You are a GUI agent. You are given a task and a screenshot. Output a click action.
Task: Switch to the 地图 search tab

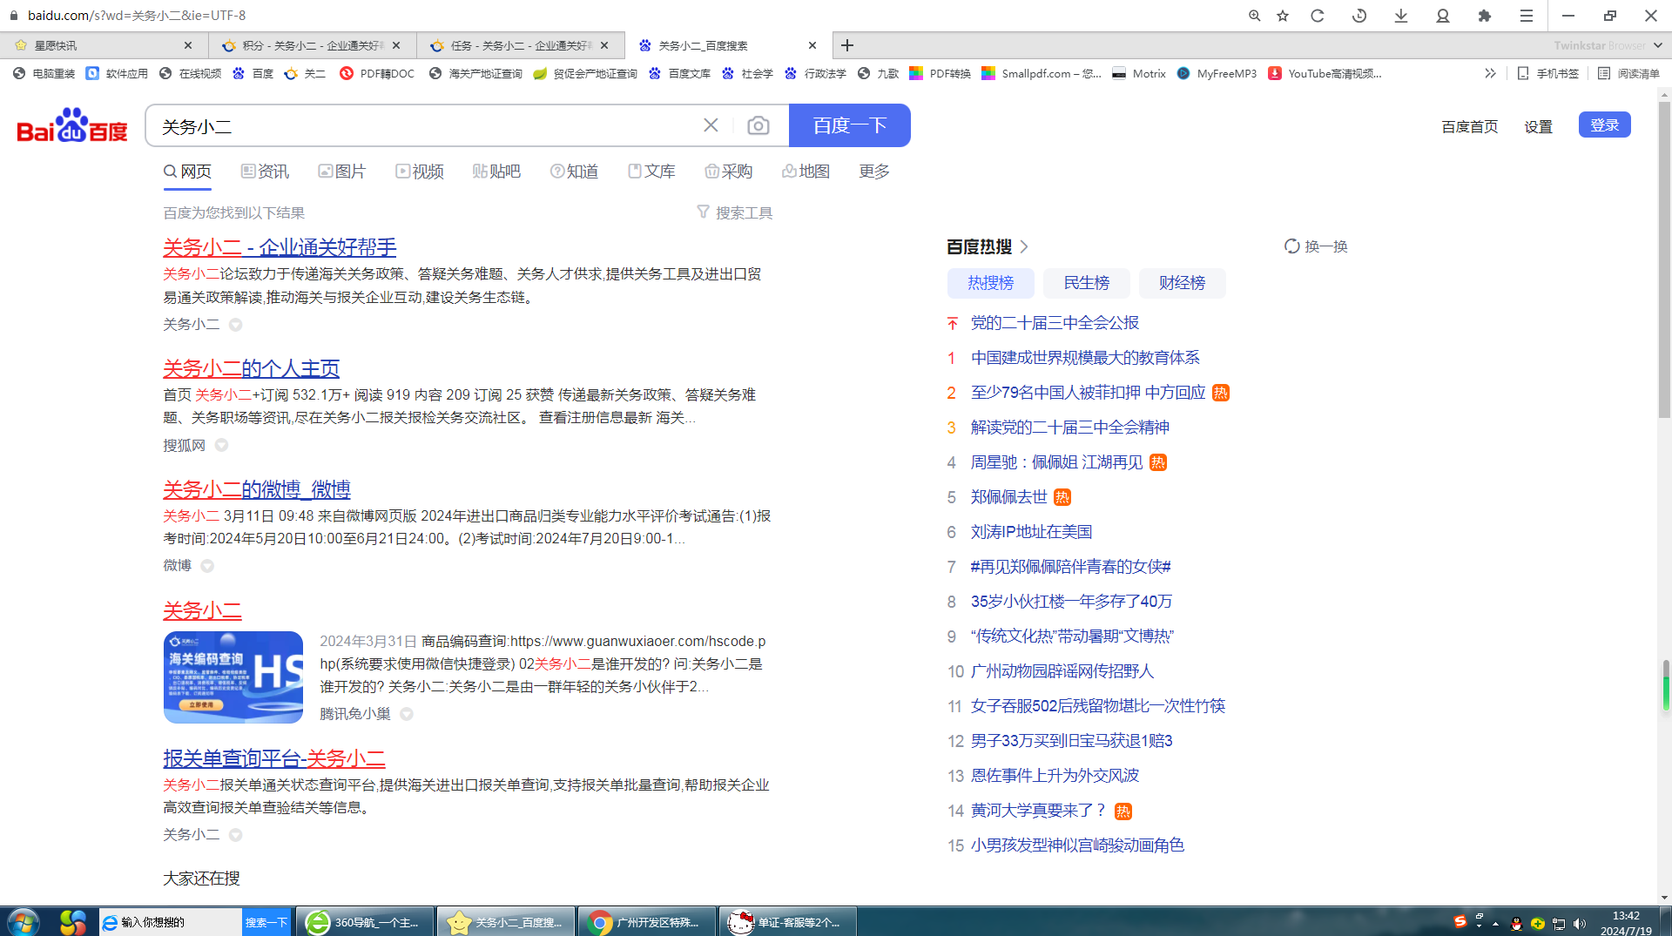tap(806, 172)
